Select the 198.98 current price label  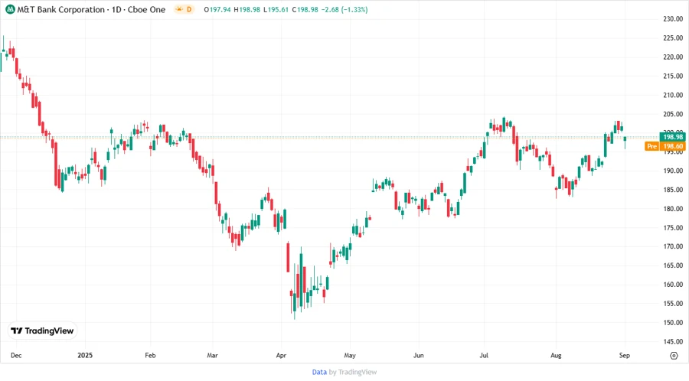pyautogui.click(x=672, y=137)
